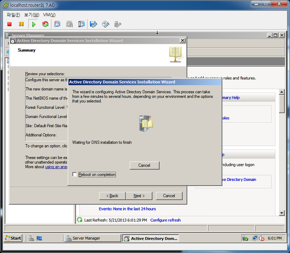Click Server Manager scrollbar up arrow
This screenshot has width=290, height=253.
(x=282, y=92)
